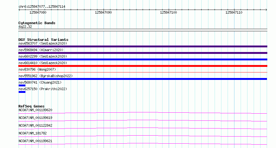Viewport: 276px width, 148px height.
Task: Open the nsv830796 (Wong2007) variant label
Action: pos(37,69)
